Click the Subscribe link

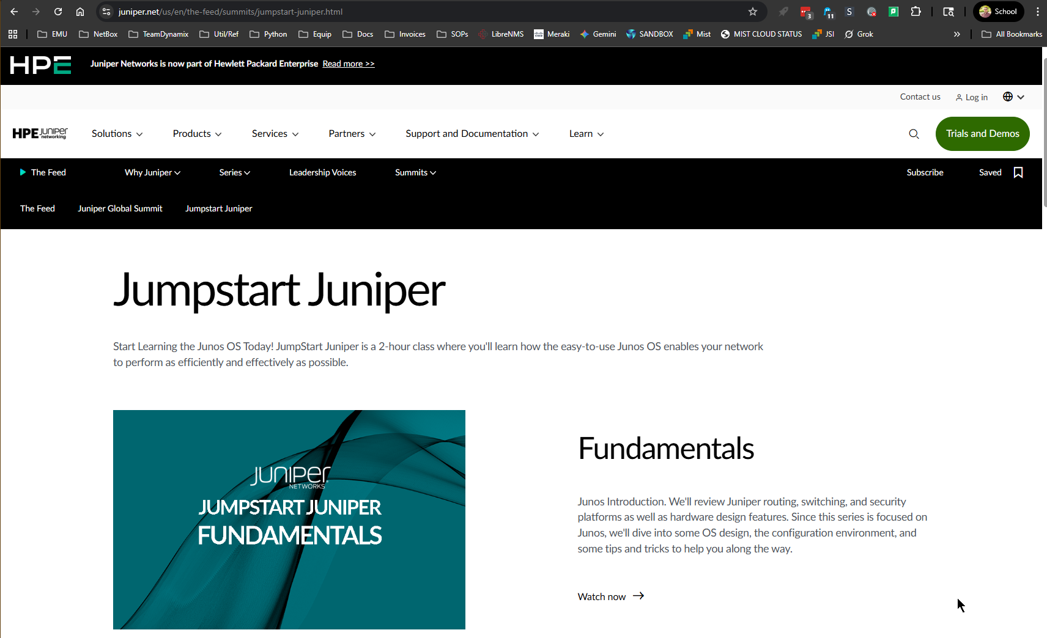coord(925,172)
